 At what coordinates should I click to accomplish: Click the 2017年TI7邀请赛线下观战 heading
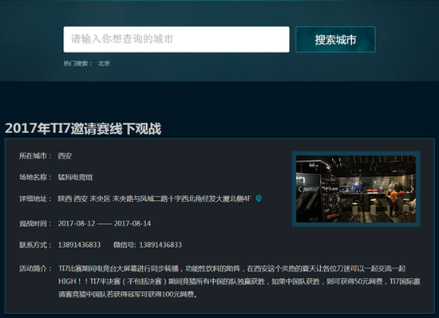[x=83, y=129]
